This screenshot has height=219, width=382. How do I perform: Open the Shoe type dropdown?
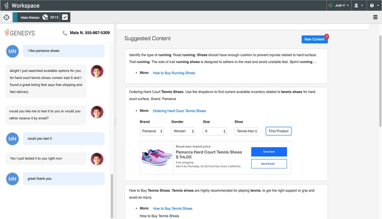click(246, 131)
